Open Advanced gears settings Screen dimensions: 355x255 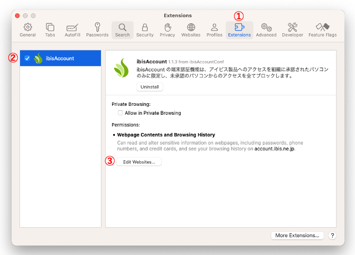point(266,29)
